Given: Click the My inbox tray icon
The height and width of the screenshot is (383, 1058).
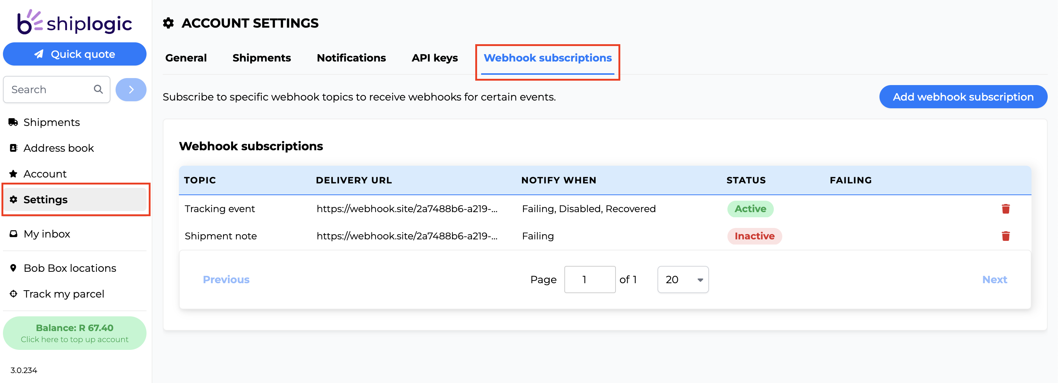Looking at the screenshot, I should [13, 234].
